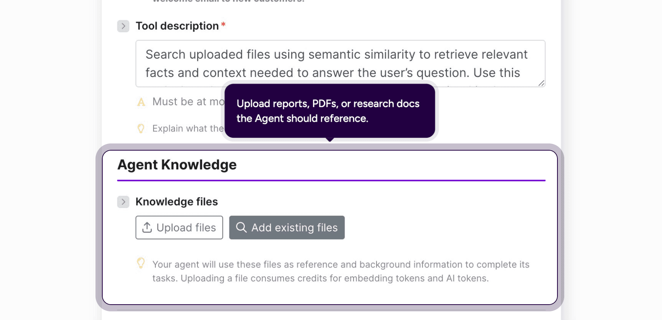Image resolution: width=662 pixels, height=320 pixels.
Task: Grab the textarea resize handle corner
Action: click(x=541, y=83)
